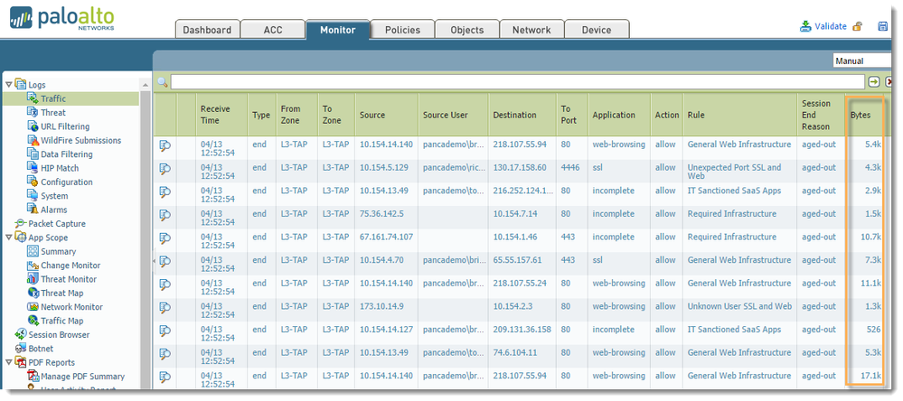
Task: Open the Device tab
Action: (x=597, y=30)
